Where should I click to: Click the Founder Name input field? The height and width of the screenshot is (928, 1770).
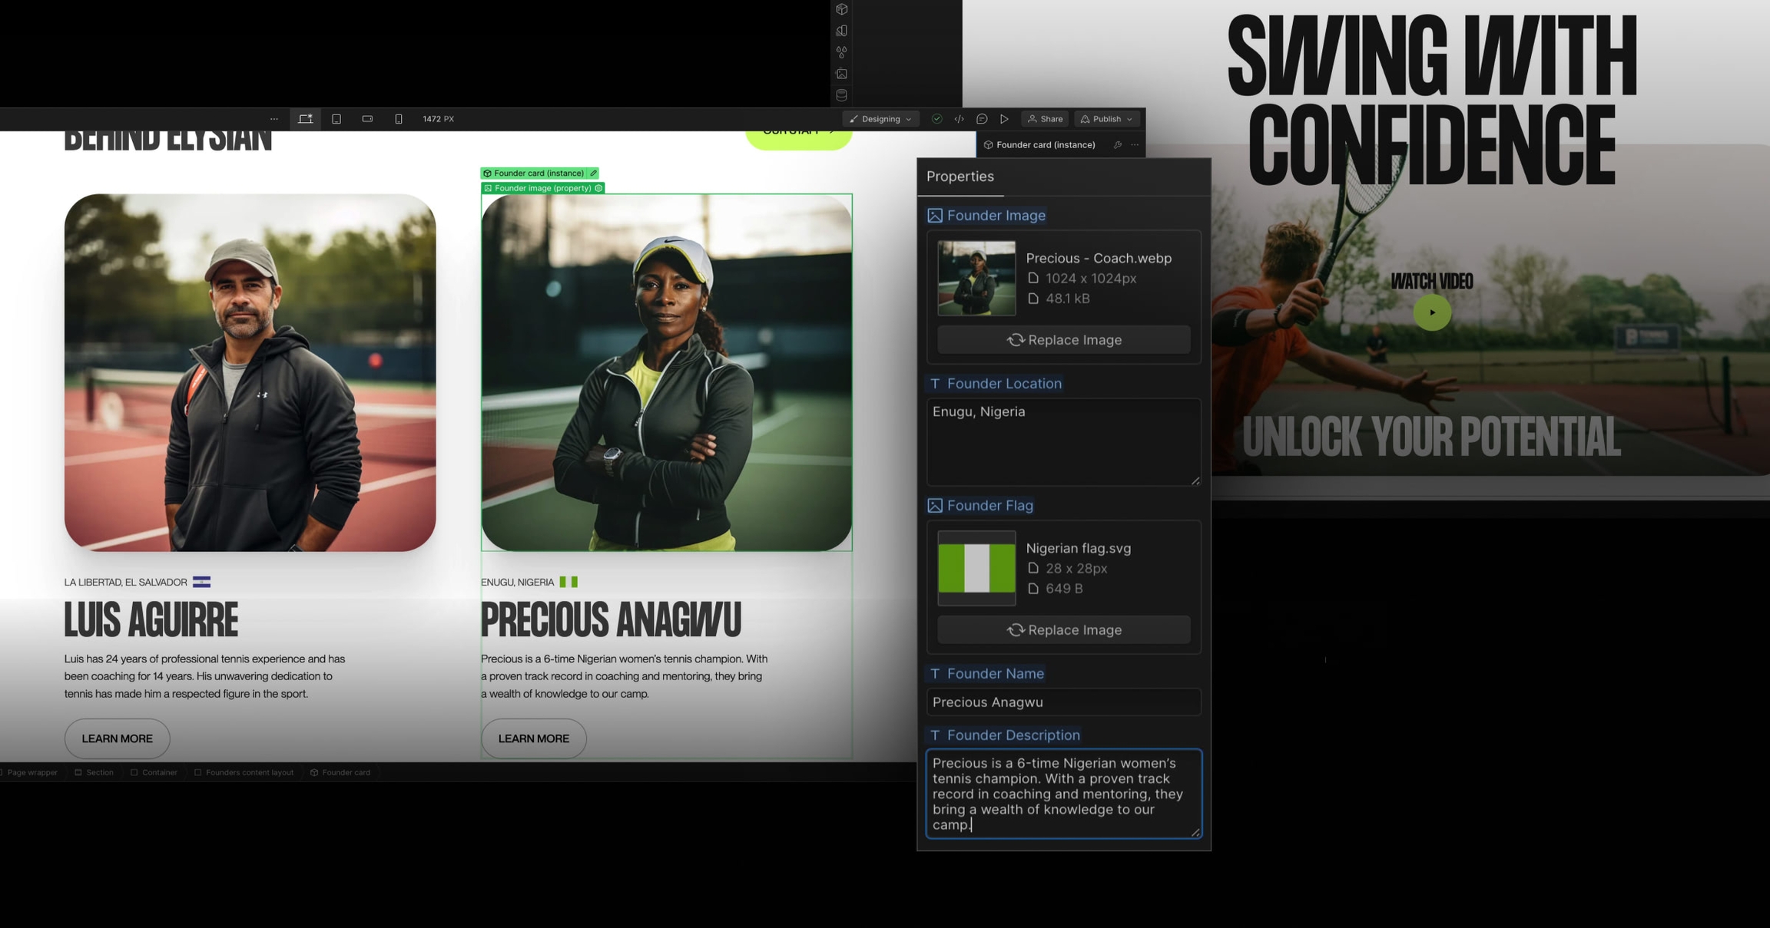tap(1063, 702)
